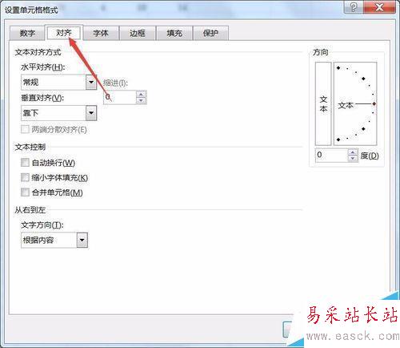Increase the 缩进 indent spinner
The width and height of the screenshot is (400, 348).
[x=141, y=94]
